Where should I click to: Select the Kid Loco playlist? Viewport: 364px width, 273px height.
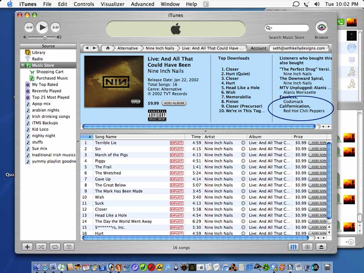(40, 129)
